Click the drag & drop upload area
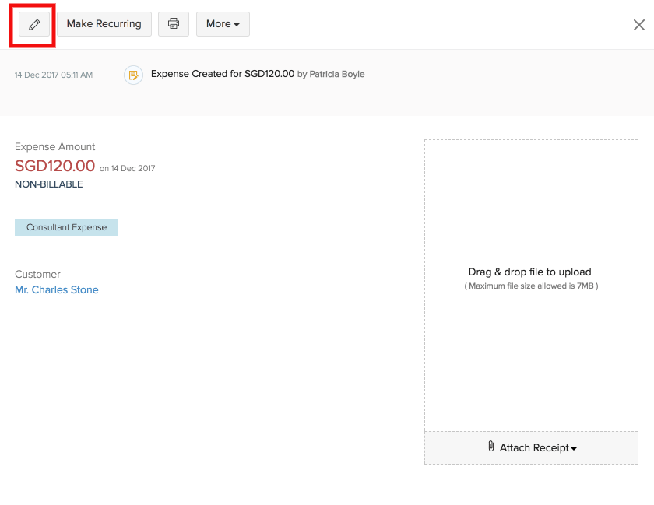The width and height of the screenshot is (654, 505). (x=531, y=233)
